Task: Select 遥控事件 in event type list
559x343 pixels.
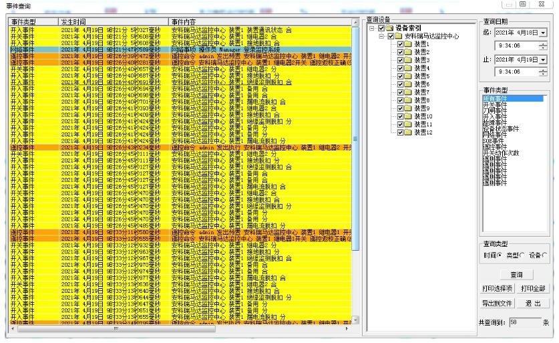Action: pyautogui.click(x=495, y=147)
